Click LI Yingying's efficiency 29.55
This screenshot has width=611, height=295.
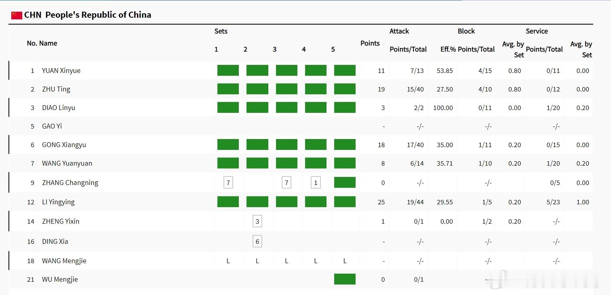(x=445, y=202)
